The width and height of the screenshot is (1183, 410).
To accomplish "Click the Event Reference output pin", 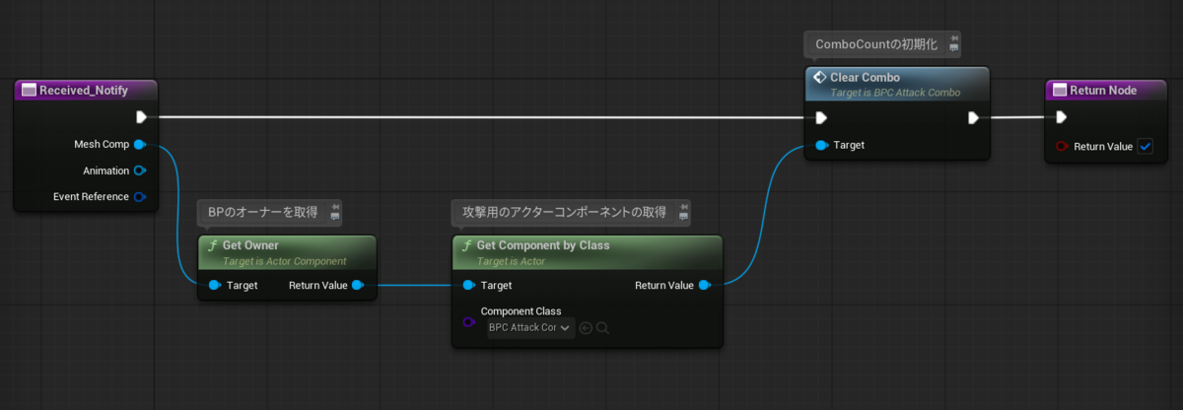I will [140, 196].
